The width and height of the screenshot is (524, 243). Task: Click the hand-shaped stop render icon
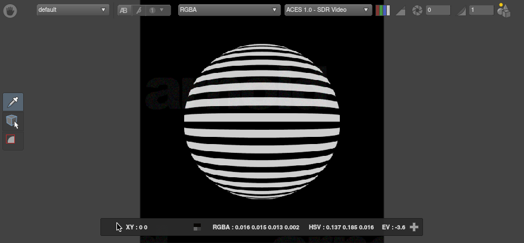(11, 11)
